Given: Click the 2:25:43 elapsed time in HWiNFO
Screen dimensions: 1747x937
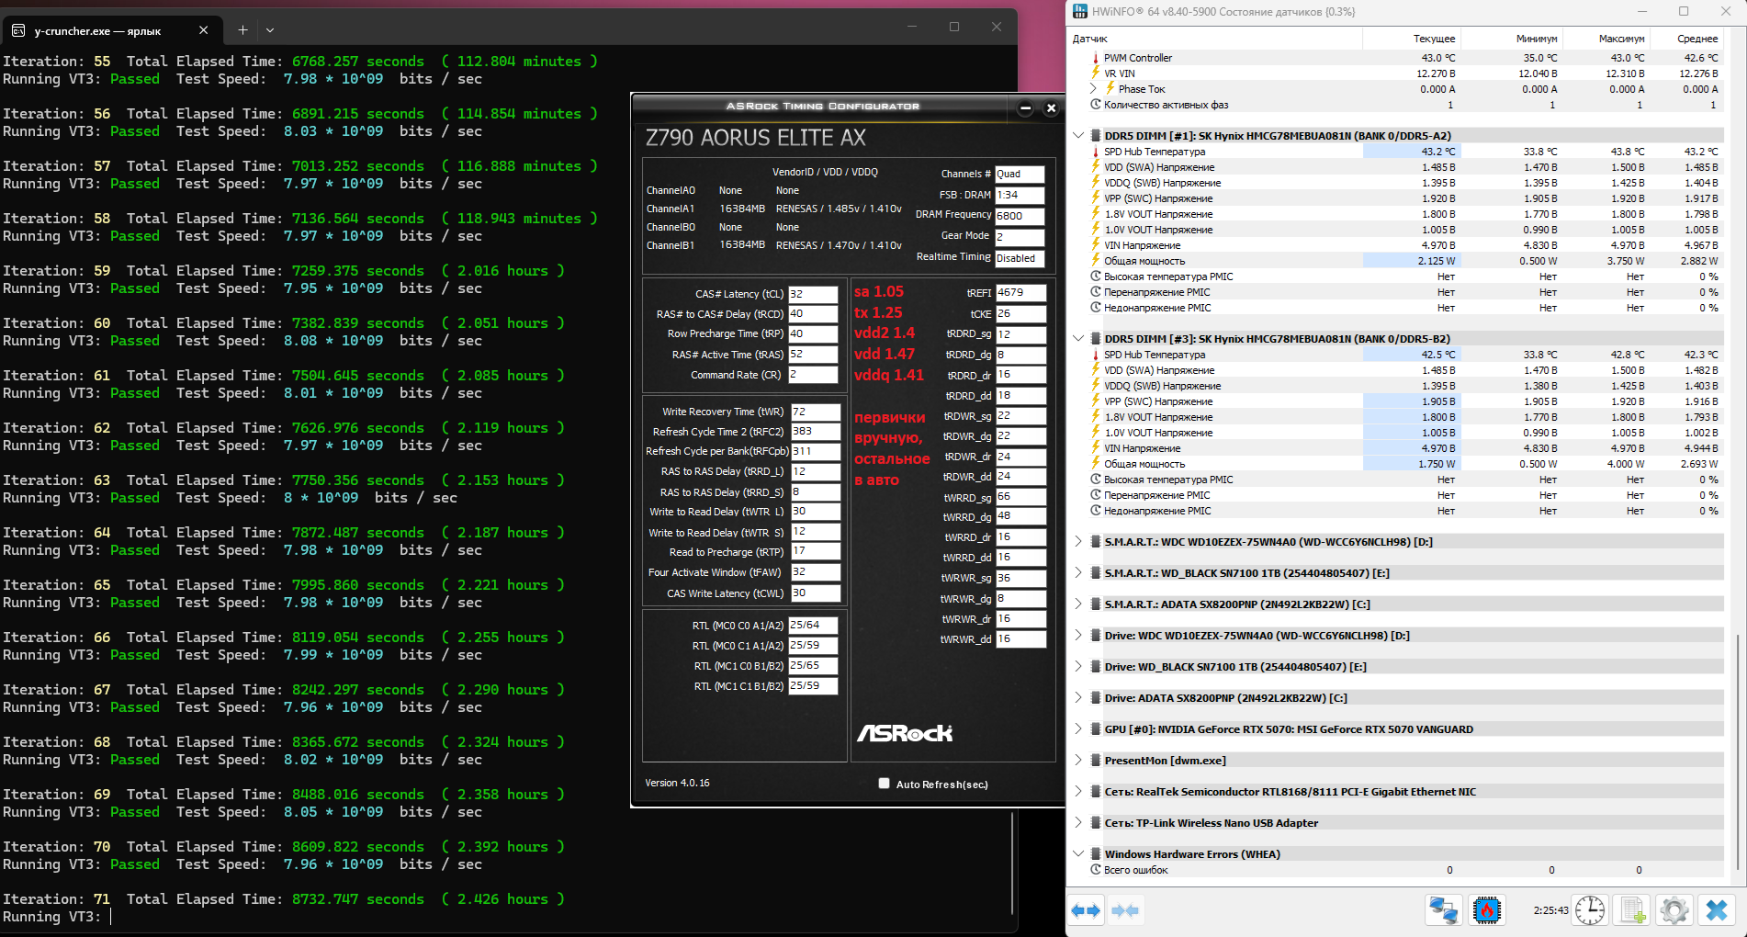Looking at the screenshot, I should pyautogui.click(x=1550, y=910).
